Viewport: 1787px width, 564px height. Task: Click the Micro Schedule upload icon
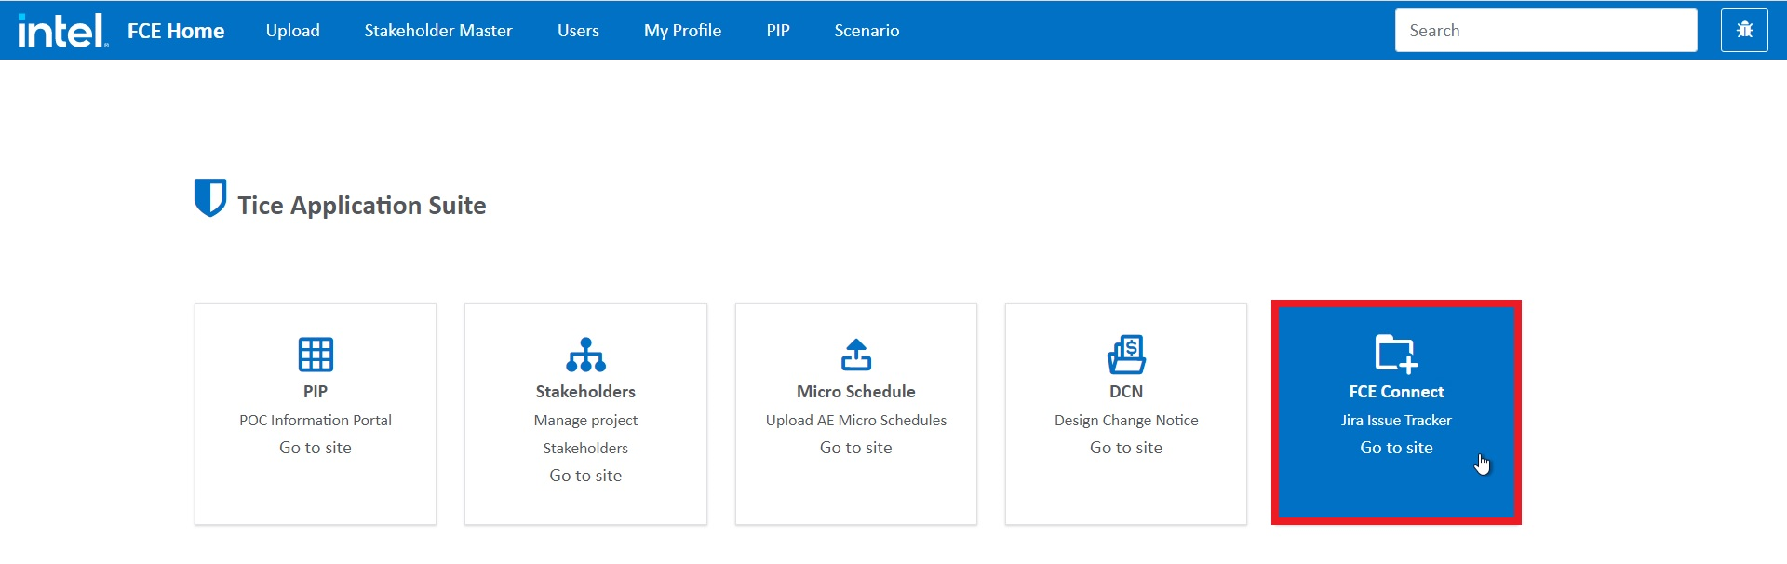click(855, 355)
